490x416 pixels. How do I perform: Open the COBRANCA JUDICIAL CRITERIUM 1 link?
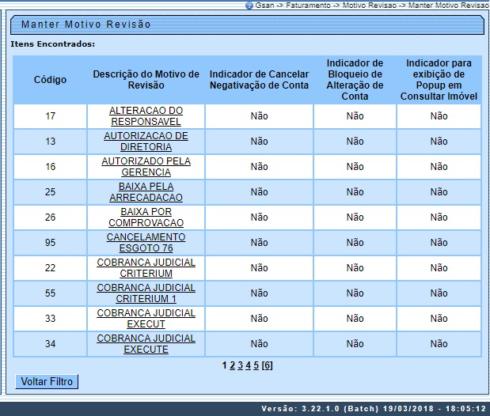tap(146, 293)
